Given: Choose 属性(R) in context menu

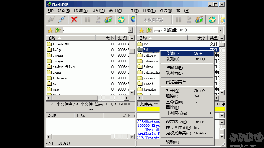Looking at the screenshot, I should coord(187,108).
